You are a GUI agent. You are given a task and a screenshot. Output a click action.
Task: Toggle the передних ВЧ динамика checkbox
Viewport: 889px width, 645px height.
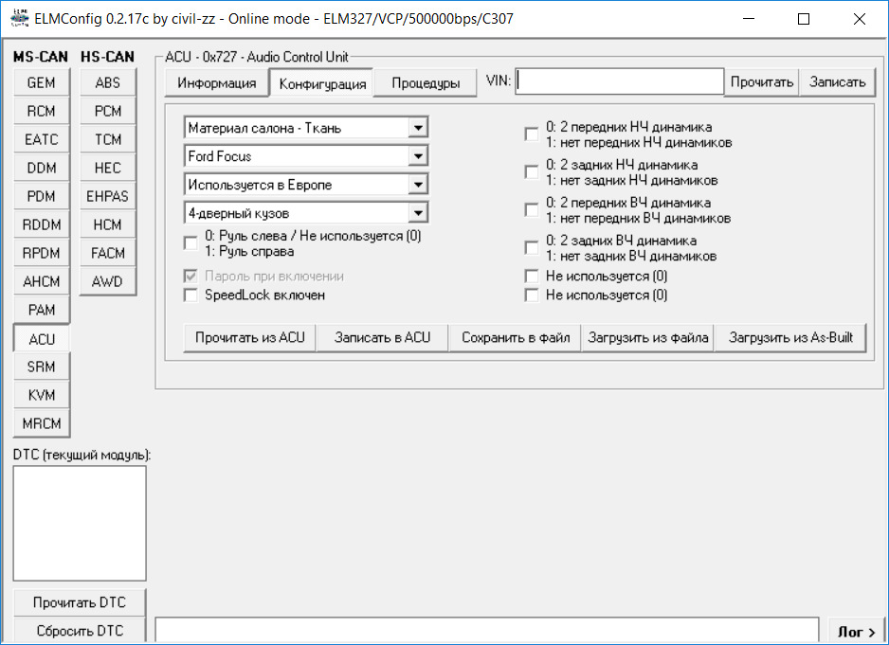point(532,210)
